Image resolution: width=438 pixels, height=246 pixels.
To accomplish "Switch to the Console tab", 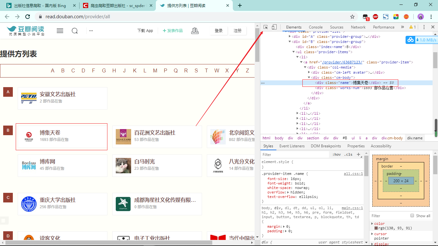I will coord(316,27).
